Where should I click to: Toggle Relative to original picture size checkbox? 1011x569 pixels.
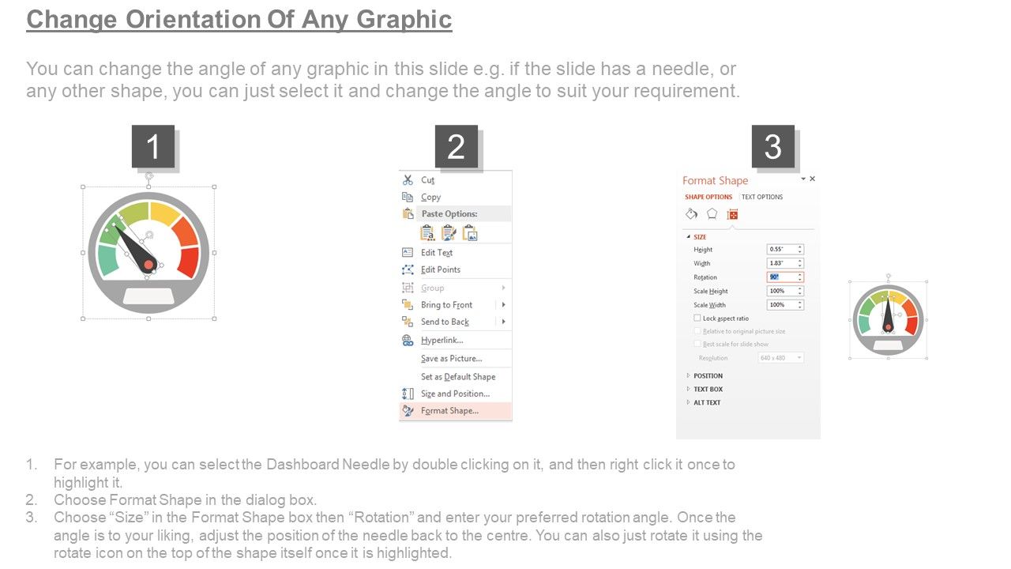click(x=697, y=331)
